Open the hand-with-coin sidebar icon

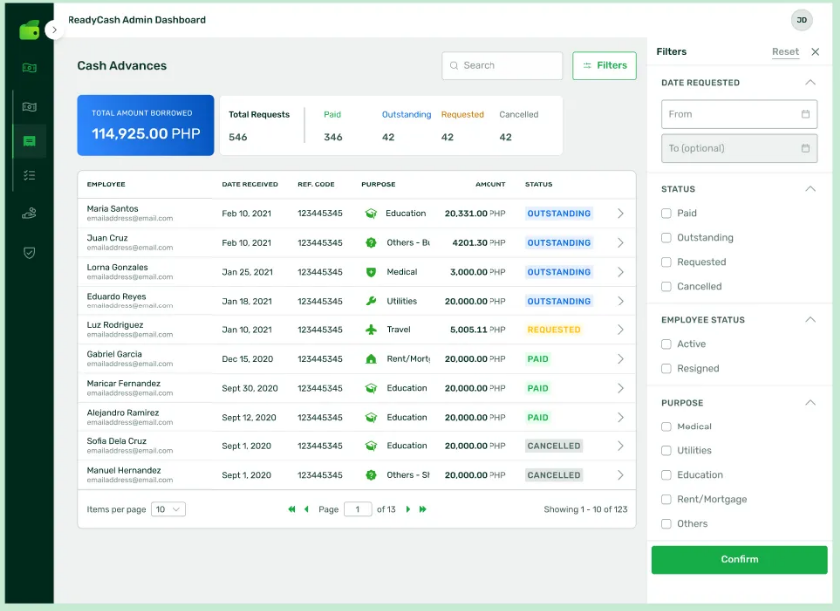point(29,213)
